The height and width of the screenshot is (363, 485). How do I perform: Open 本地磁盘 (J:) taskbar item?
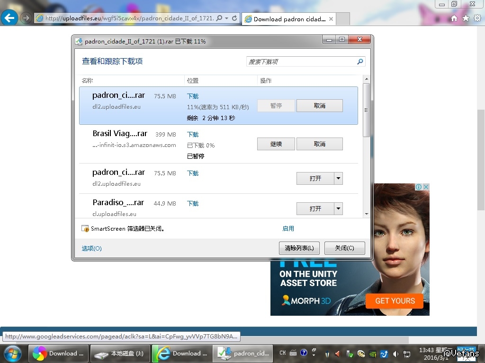coord(120,354)
